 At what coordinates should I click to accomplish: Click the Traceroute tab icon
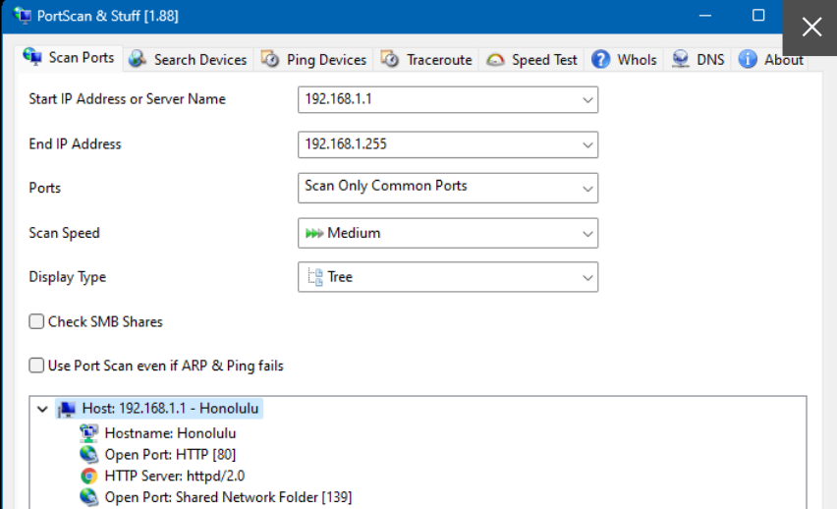click(390, 59)
